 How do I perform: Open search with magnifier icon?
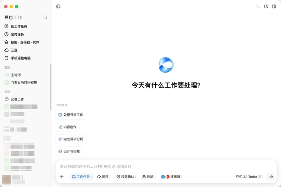coord(45,17)
